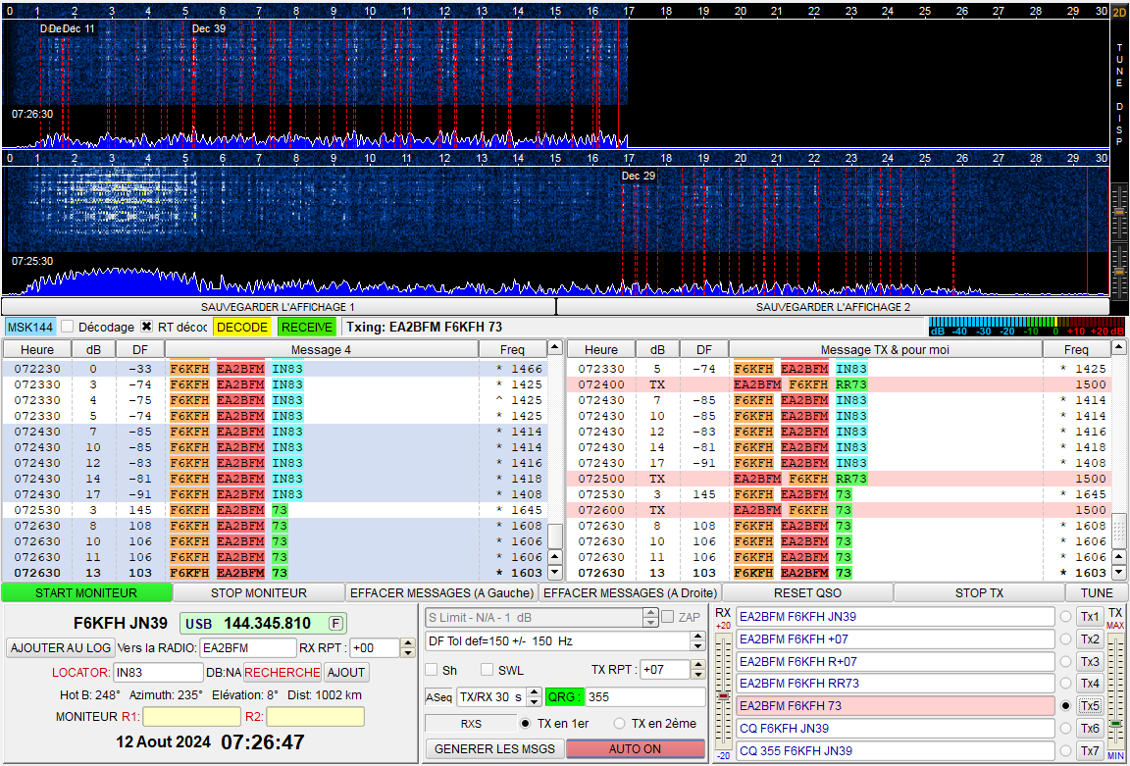Click the RX level slider
Viewport: 1130px width, 766px height.
coord(724,695)
